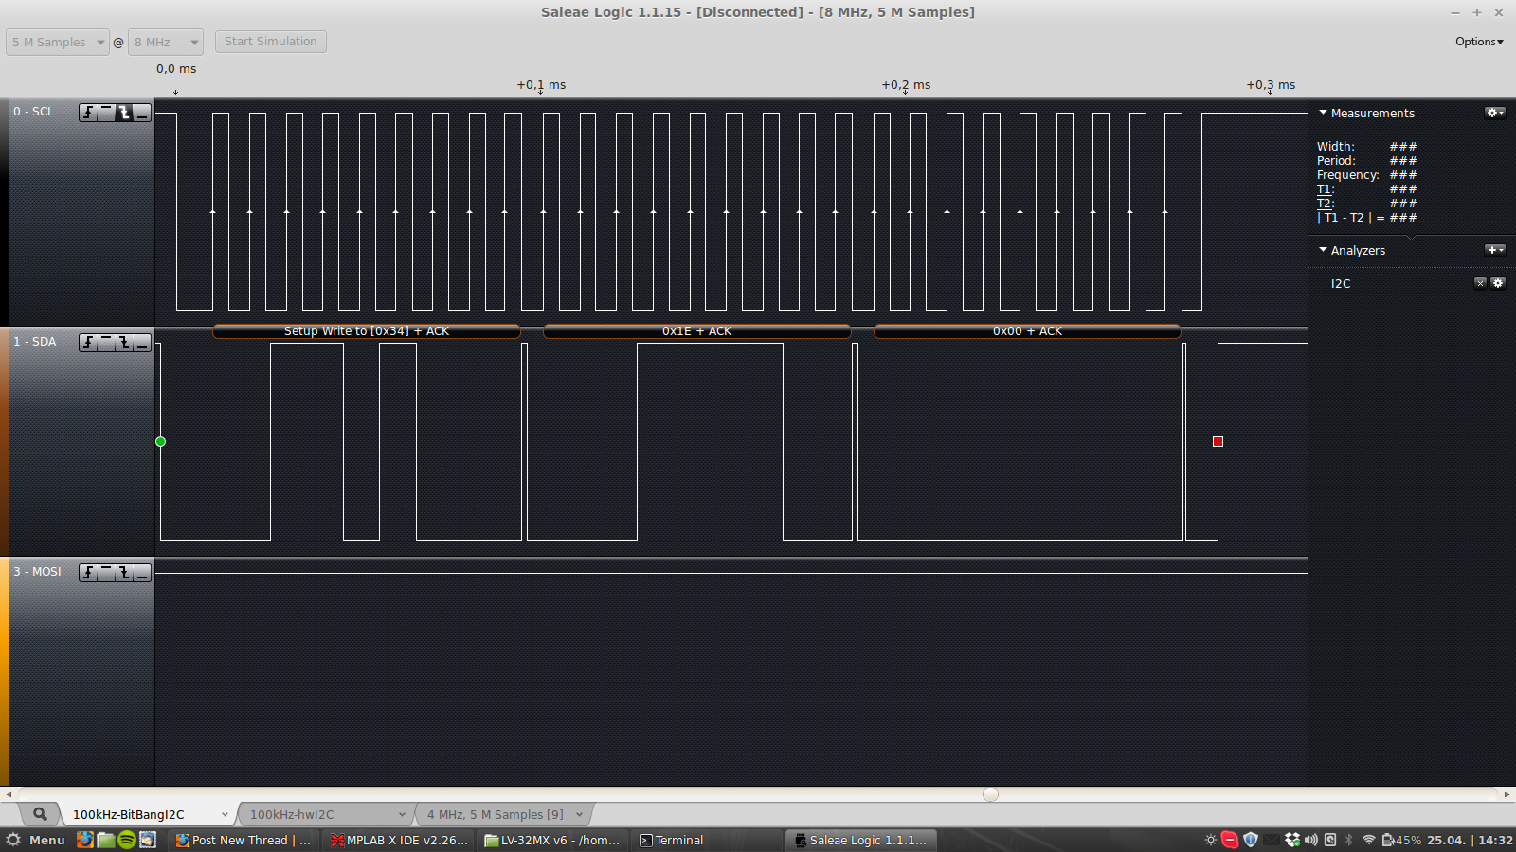
Task: Open the Bluetooth tray icon
Action: point(1349,840)
